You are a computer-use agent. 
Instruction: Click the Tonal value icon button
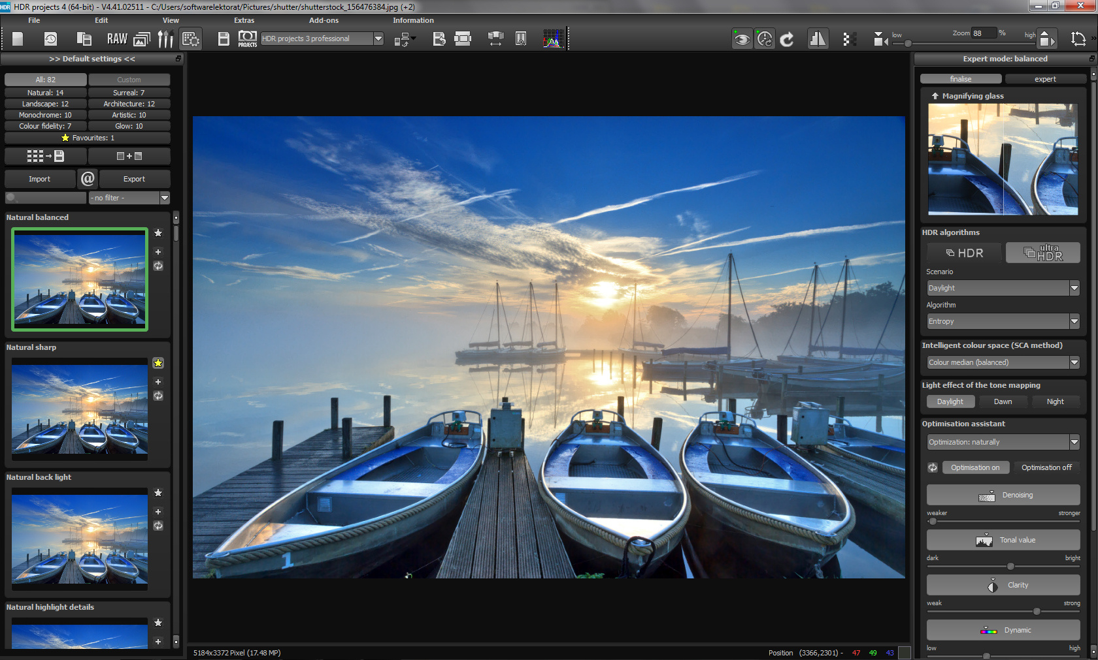pos(1003,540)
